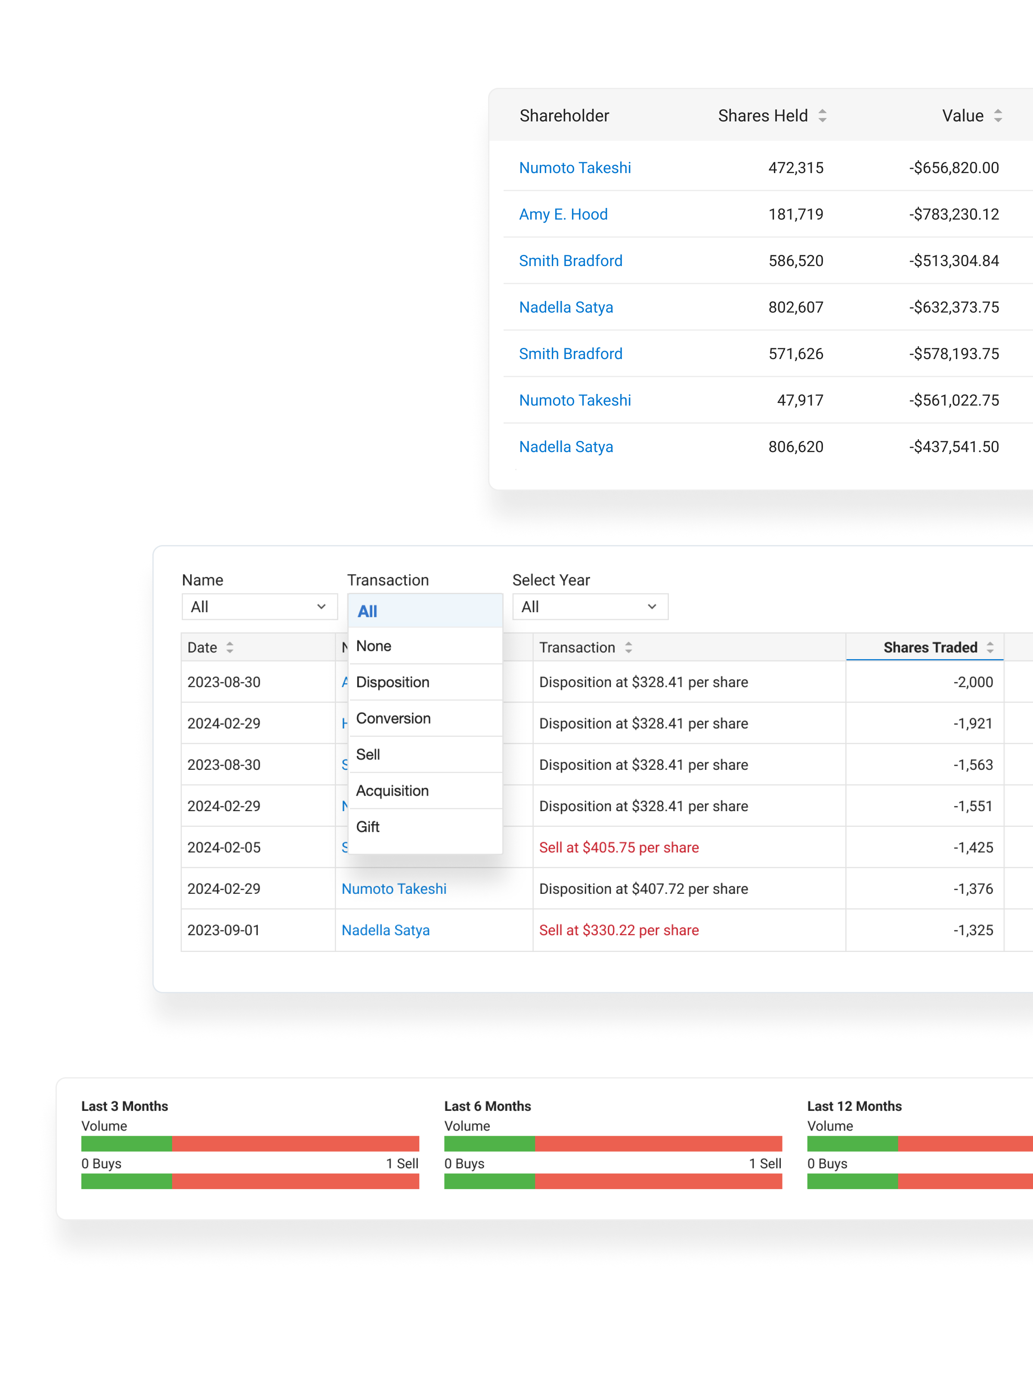The image size is (1033, 1373).
Task: Click Nadella Satya in transactions table
Action: pos(385,930)
